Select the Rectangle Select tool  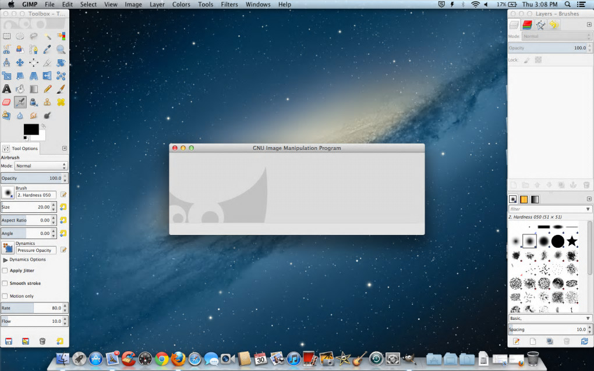pos(6,36)
